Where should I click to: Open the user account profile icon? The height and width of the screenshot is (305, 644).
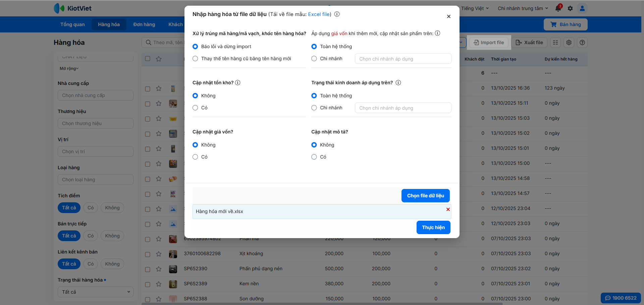(582, 8)
